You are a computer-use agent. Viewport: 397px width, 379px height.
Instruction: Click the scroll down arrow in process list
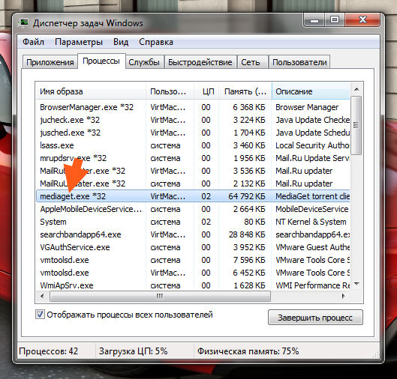356,285
